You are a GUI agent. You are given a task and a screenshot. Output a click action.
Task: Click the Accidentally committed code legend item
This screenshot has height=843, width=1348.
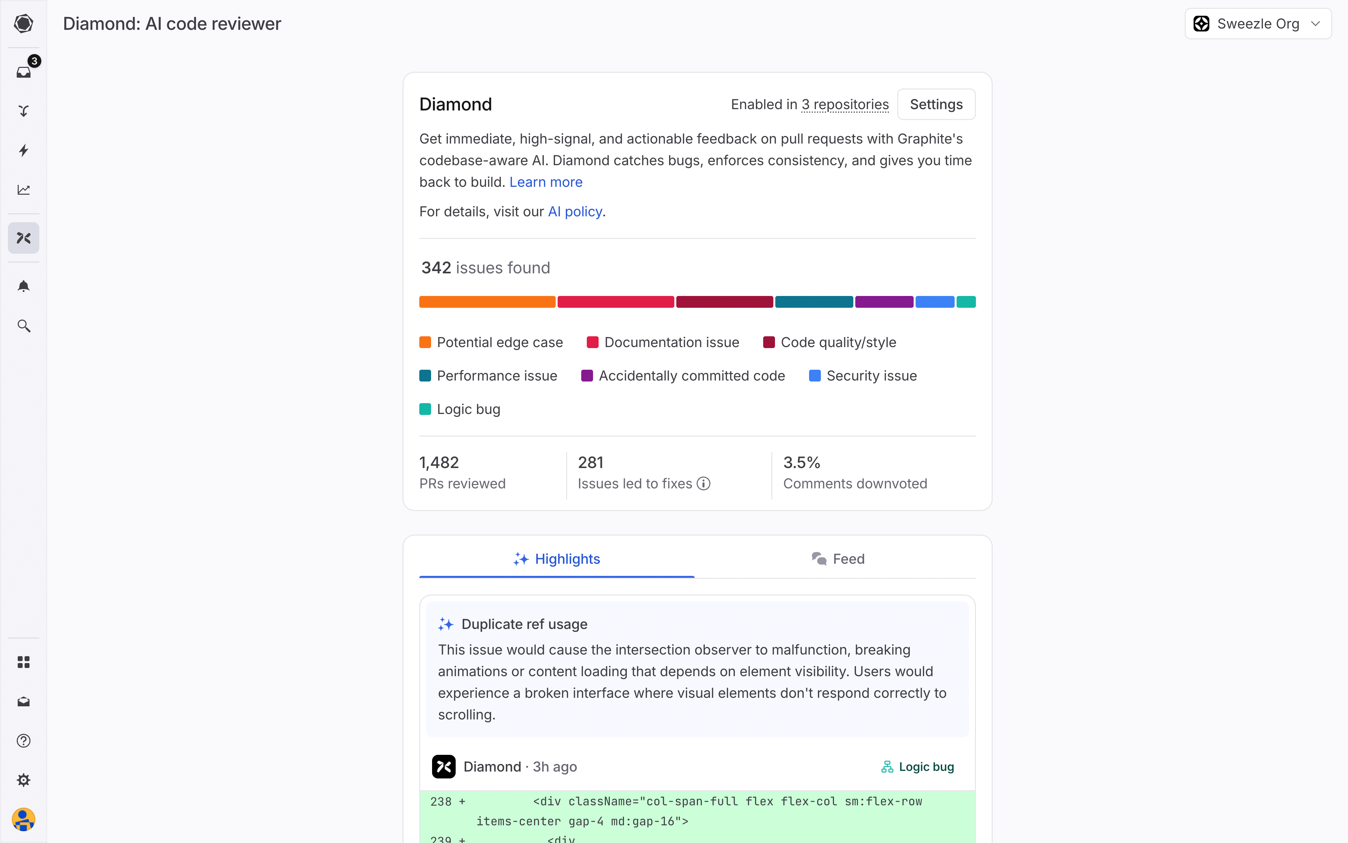click(683, 376)
